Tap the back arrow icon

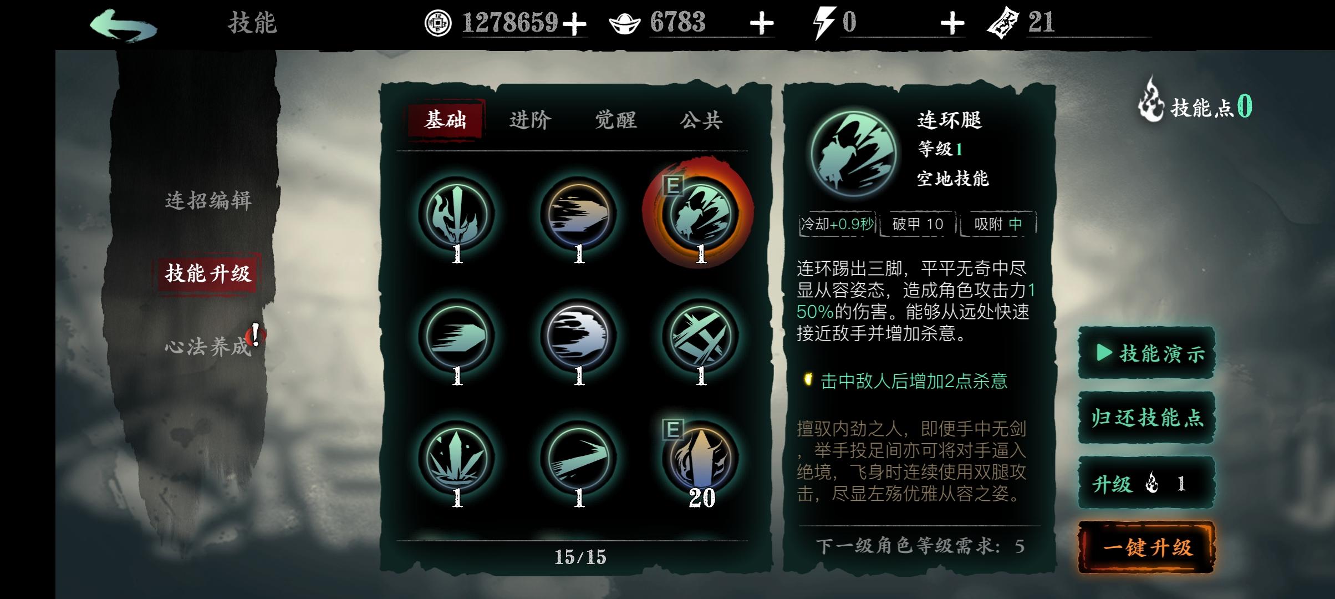pyautogui.click(x=123, y=25)
